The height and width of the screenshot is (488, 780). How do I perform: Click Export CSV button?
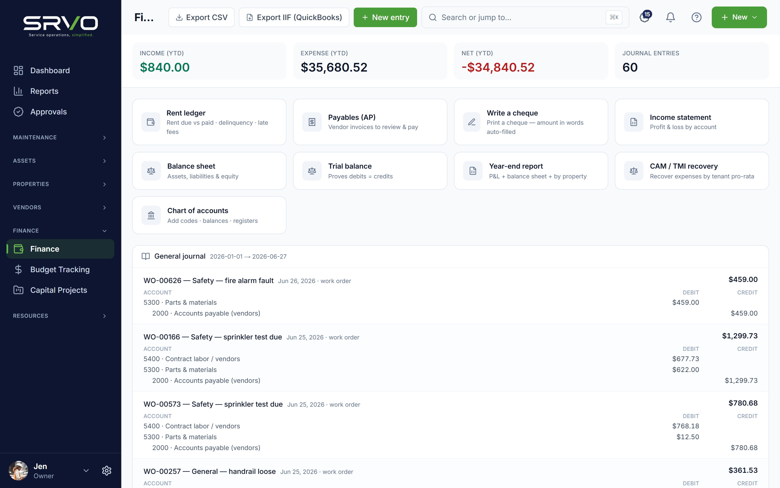(201, 17)
